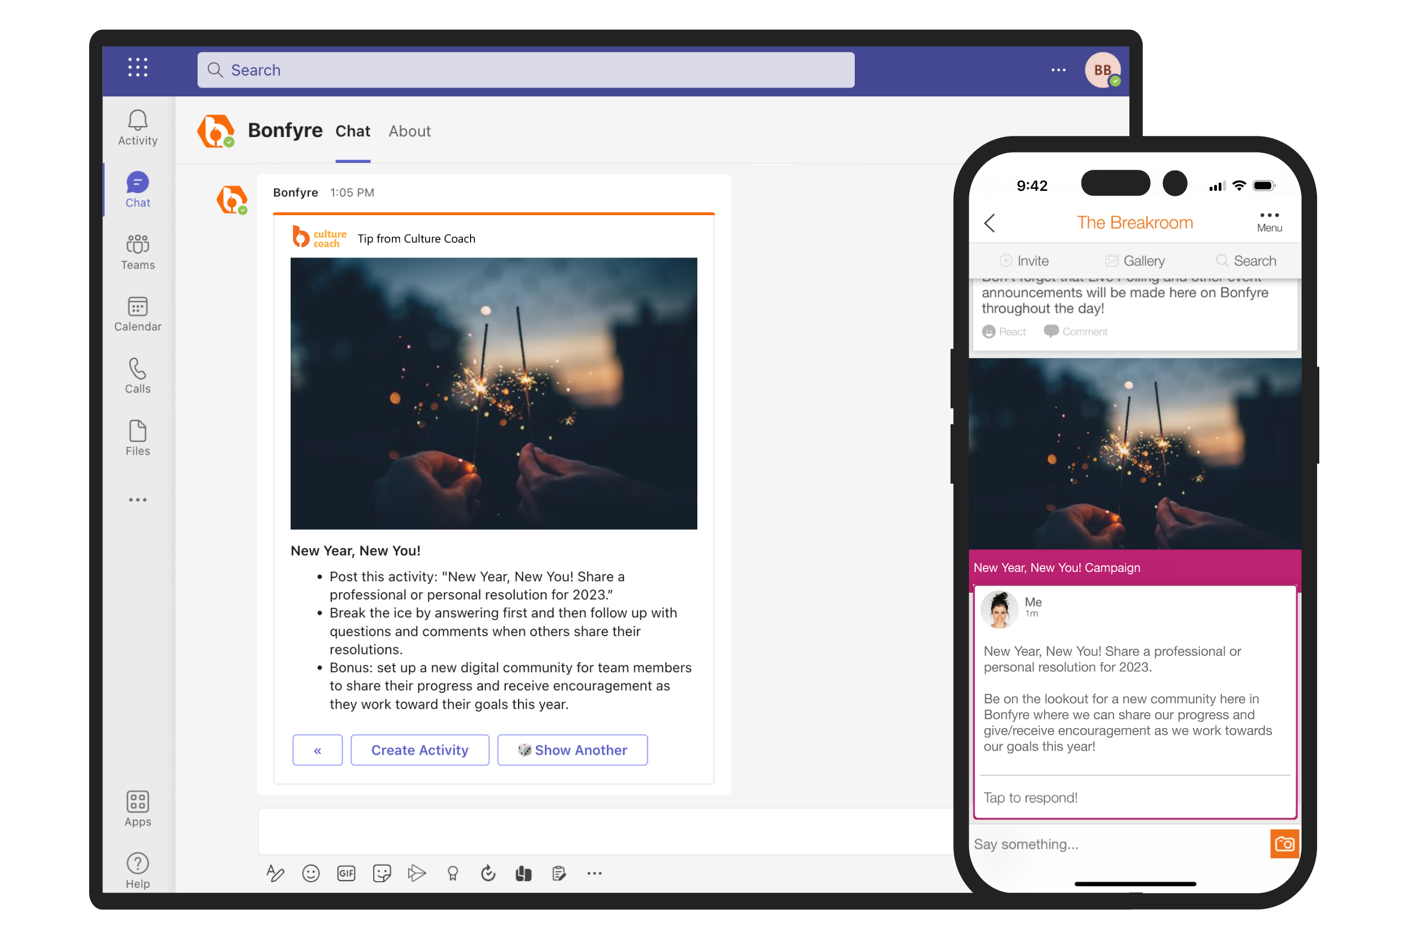Image resolution: width=1409 pixels, height=940 pixels.
Task: Open Calls in the Teams sidebar
Action: 138,376
